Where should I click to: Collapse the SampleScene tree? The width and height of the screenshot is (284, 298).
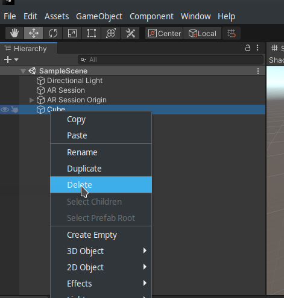pos(24,71)
